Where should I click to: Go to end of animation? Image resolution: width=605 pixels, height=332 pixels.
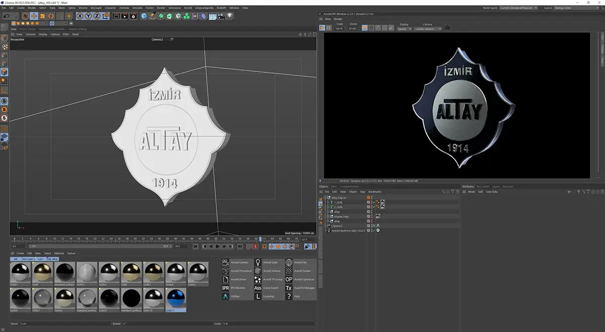pyautogui.click(x=240, y=246)
